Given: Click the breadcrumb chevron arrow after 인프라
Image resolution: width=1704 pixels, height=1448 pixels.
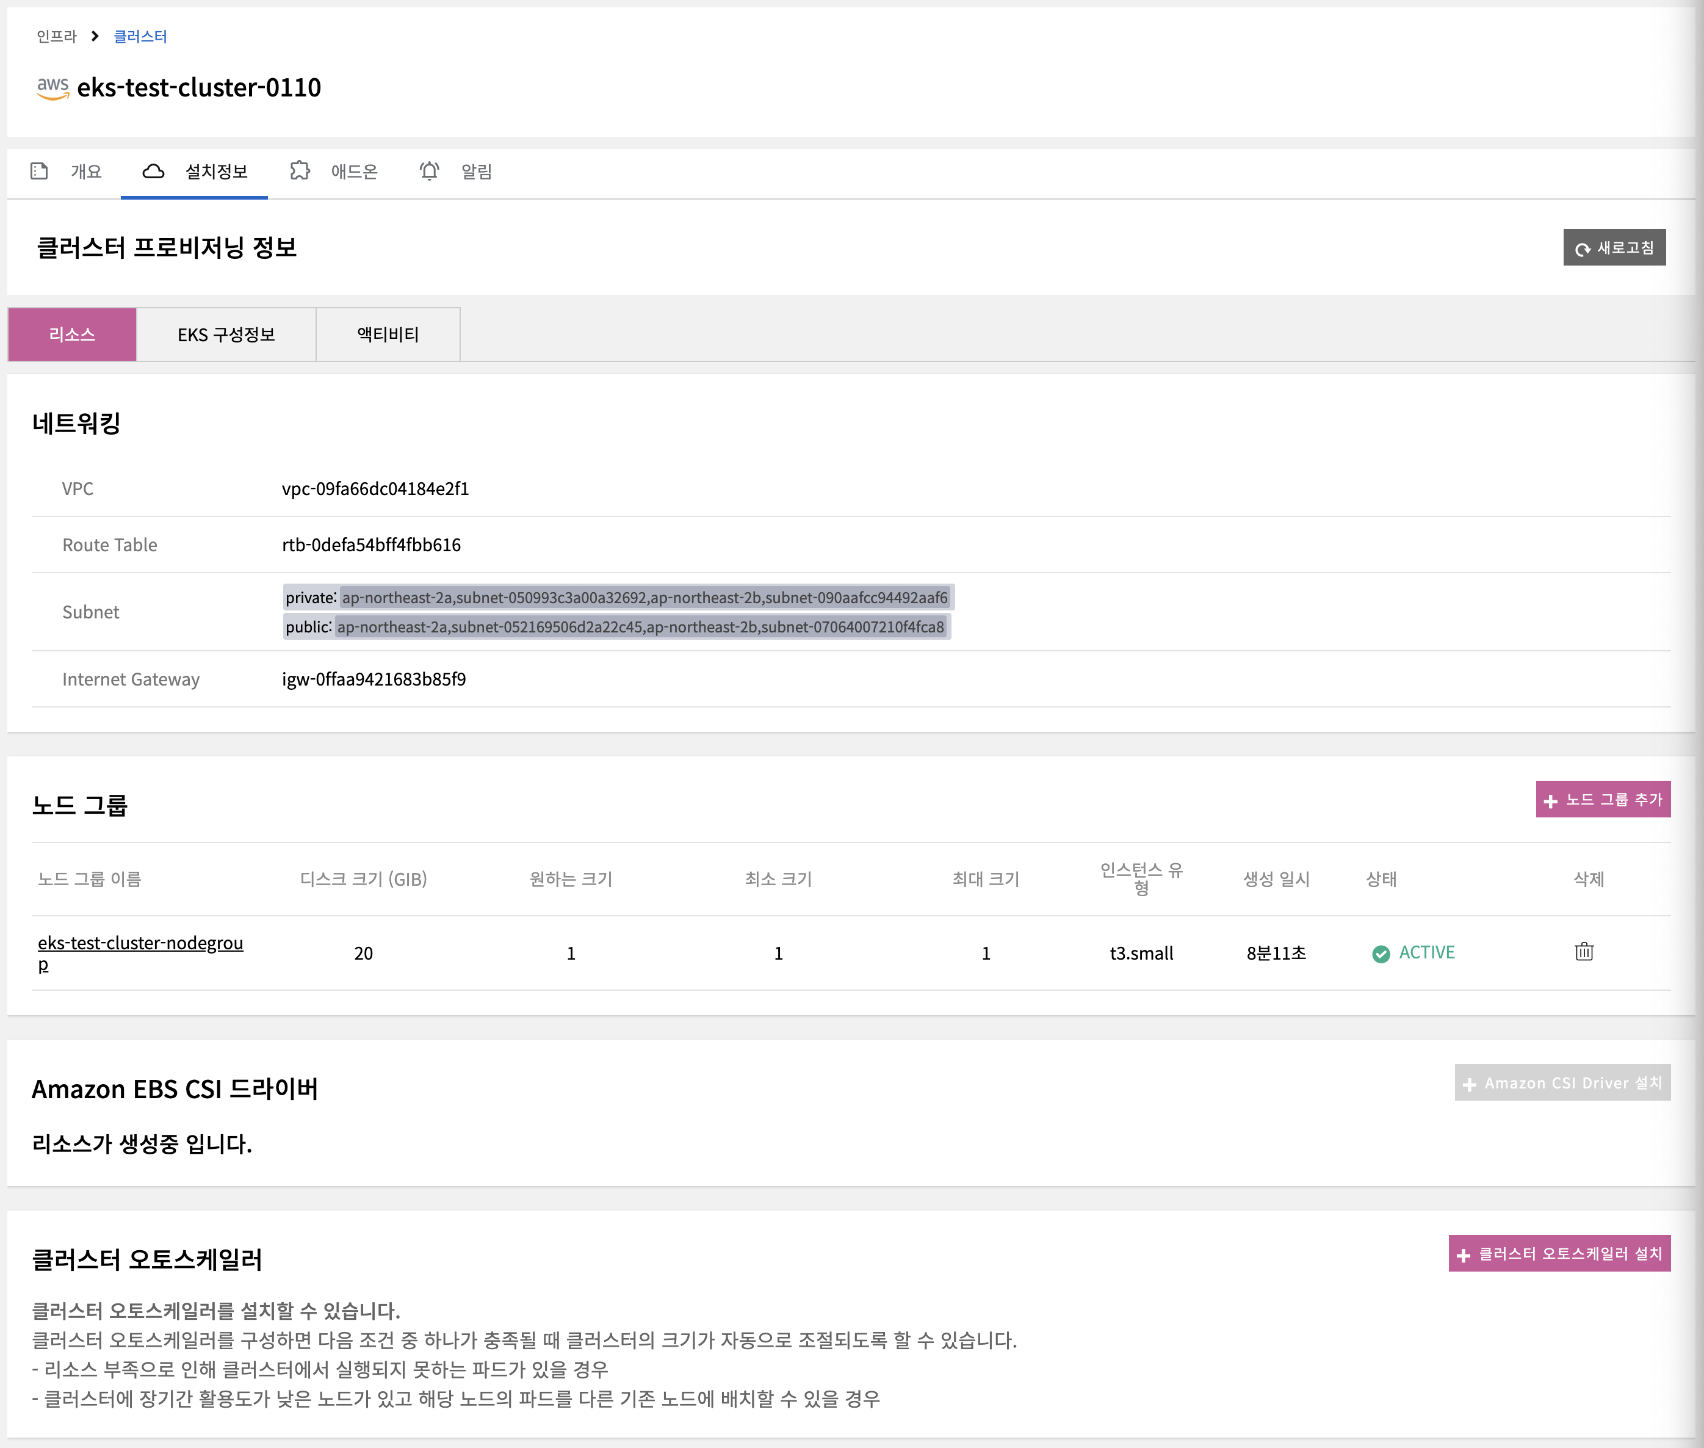Looking at the screenshot, I should pyautogui.click(x=95, y=36).
